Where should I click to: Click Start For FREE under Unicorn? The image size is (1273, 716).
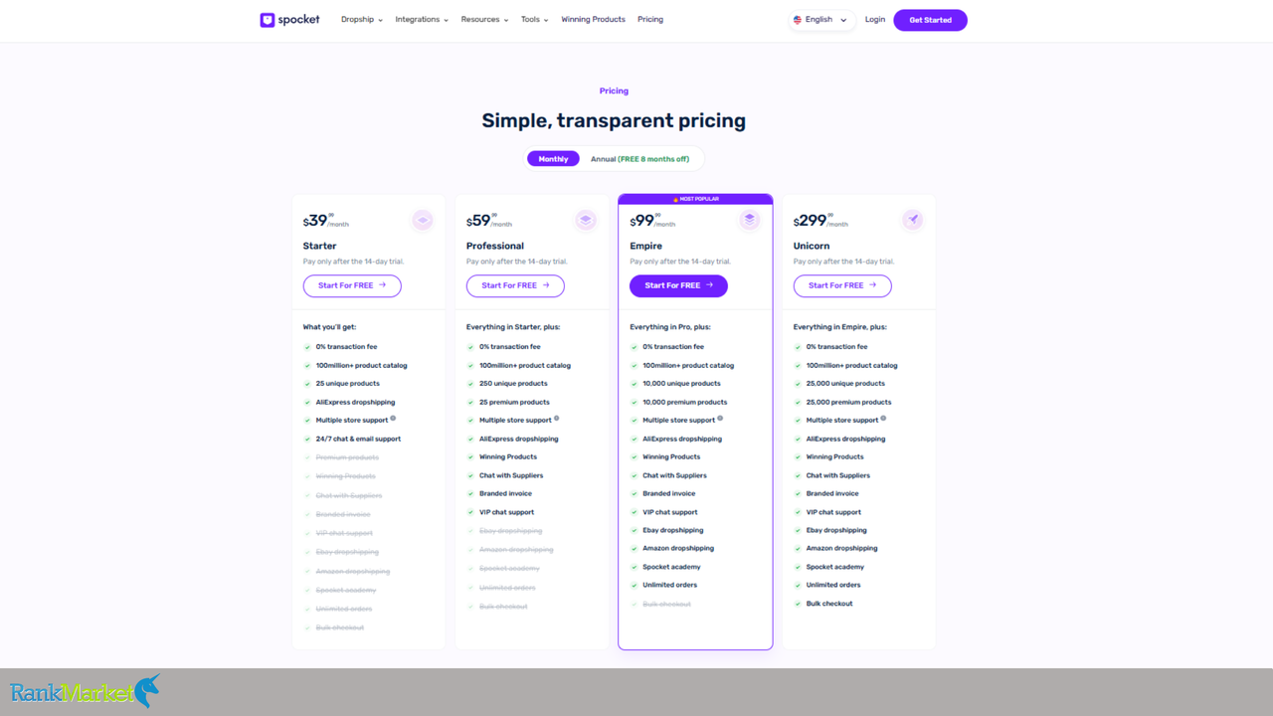pyautogui.click(x=842, y=285)
